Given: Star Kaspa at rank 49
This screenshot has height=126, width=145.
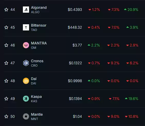Looking at the screenshot, I should pyautogui.click(x=6, y=99).
